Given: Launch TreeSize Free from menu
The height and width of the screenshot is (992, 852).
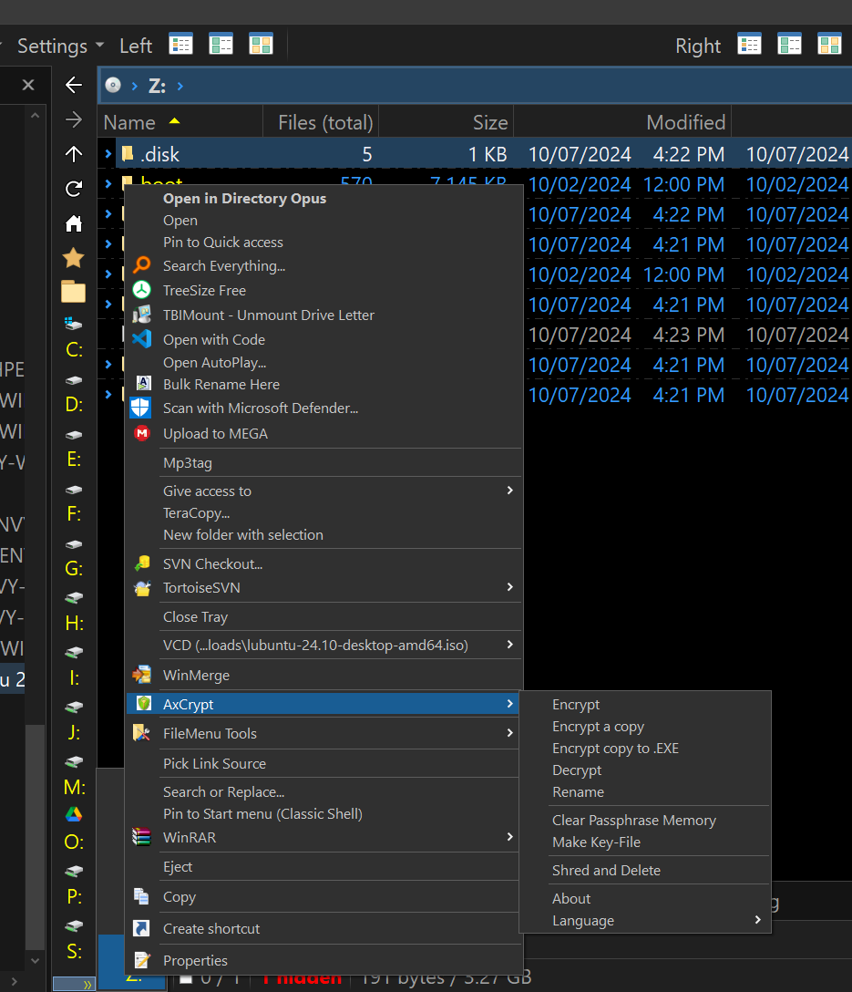Looking at the screenshot, I should [204, 290].
